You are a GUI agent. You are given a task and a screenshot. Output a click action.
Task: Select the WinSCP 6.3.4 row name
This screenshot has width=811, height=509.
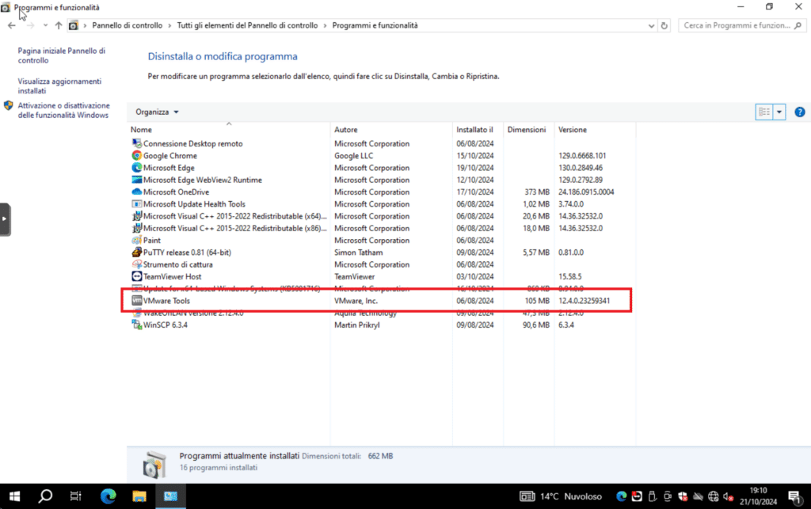(166, 325)
